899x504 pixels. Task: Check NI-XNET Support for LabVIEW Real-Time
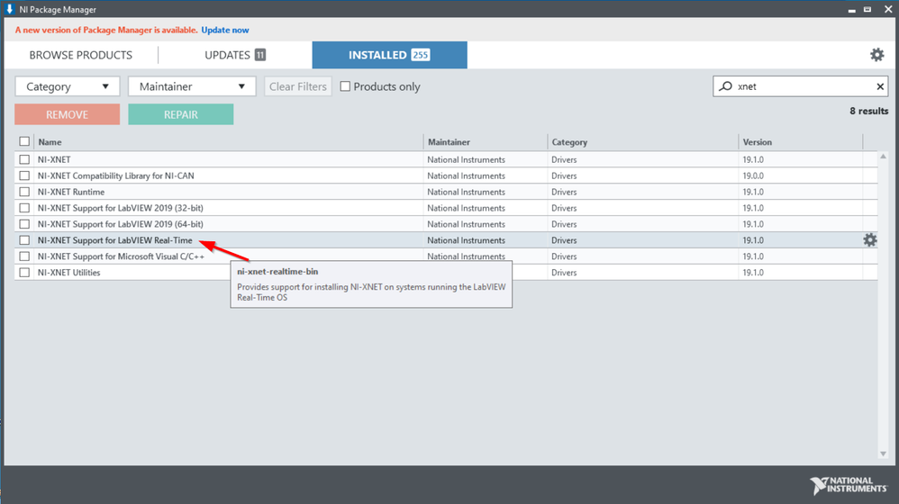24,240
